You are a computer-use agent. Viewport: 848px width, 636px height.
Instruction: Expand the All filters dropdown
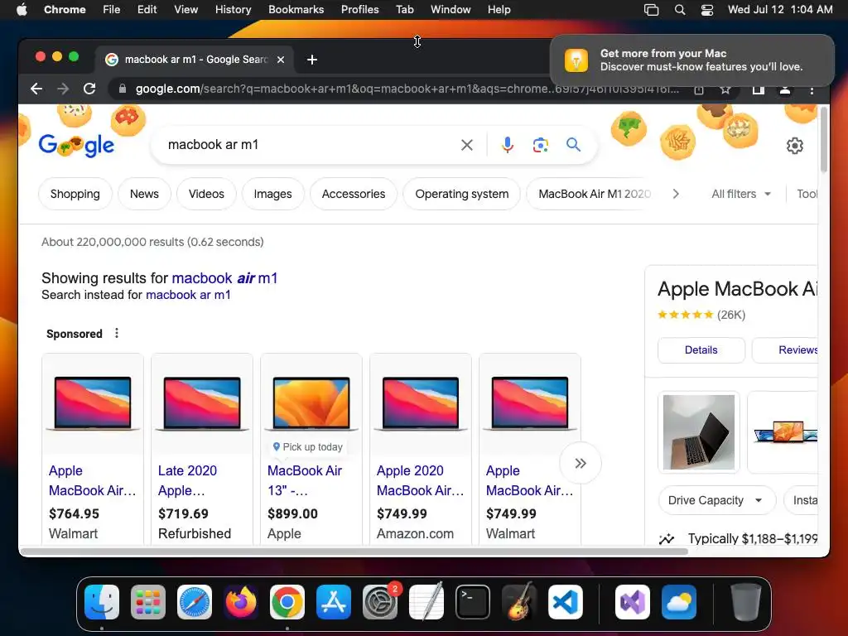point(741,194)
